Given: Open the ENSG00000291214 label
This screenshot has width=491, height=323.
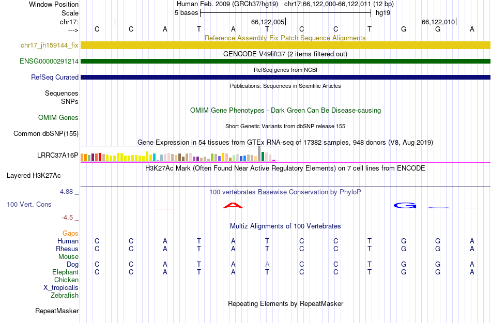Looking at the screenshot, I should click(49, 61).
